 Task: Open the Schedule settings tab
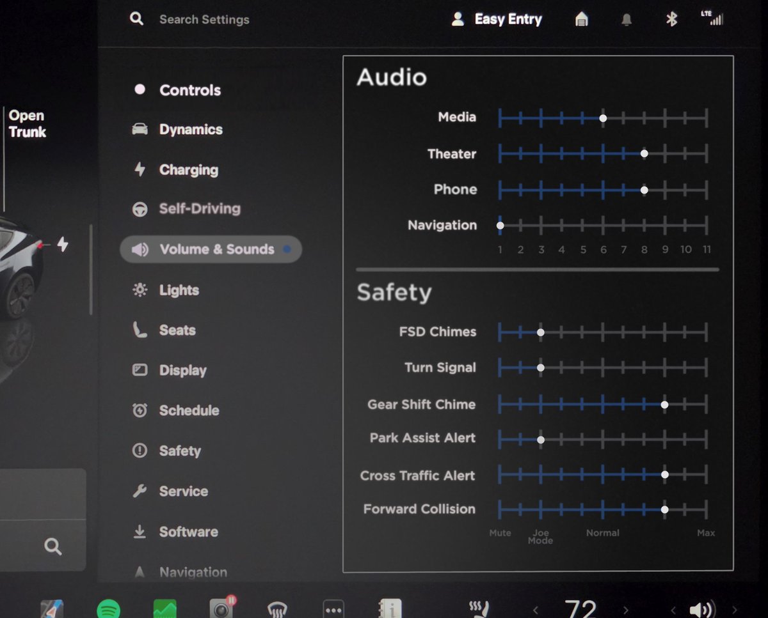[175, 410]
